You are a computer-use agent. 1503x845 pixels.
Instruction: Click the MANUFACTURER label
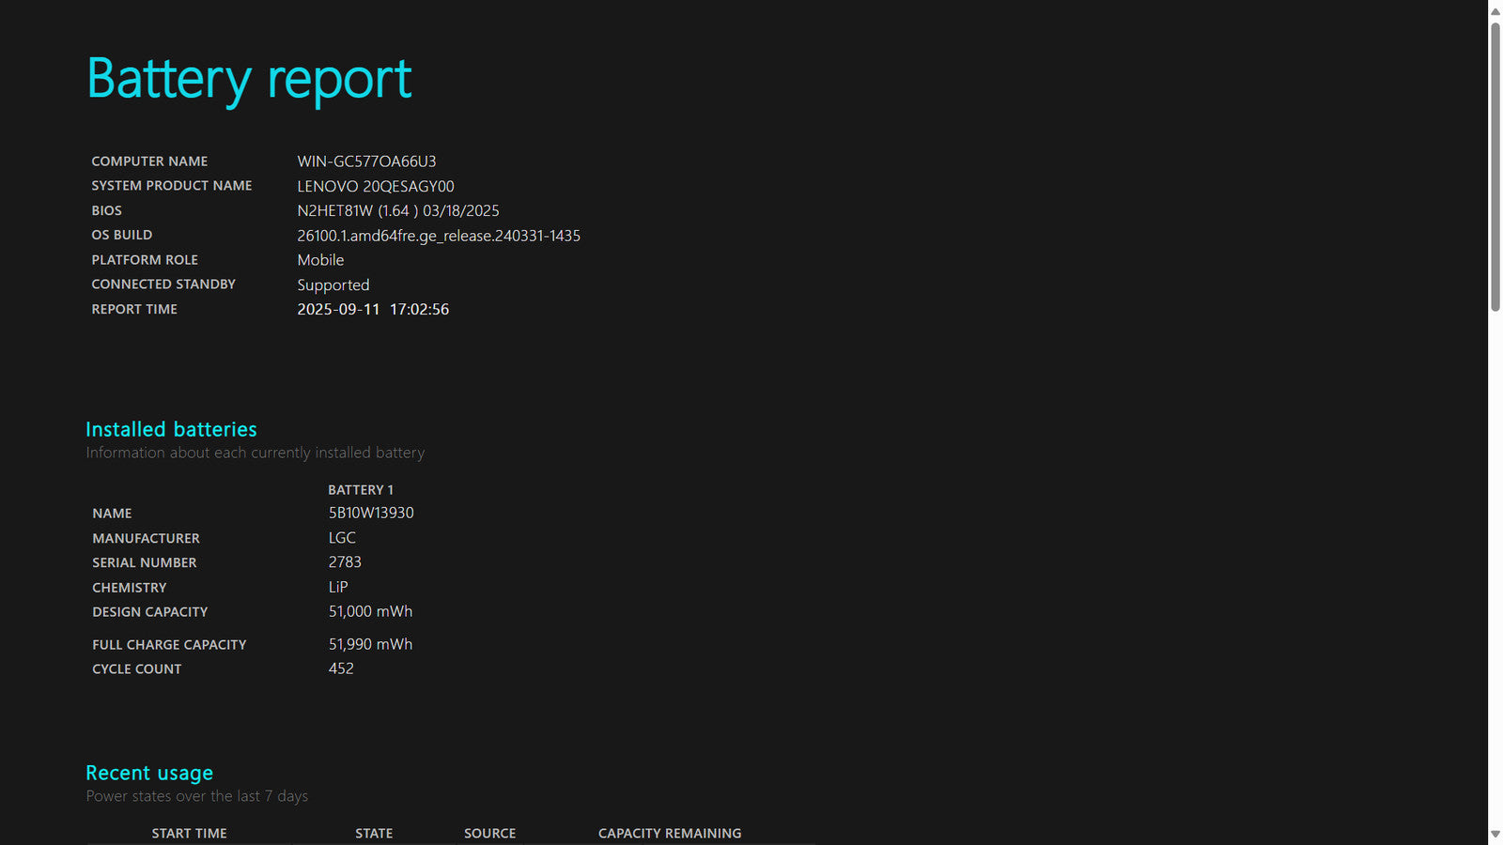(x=146, y=538)
